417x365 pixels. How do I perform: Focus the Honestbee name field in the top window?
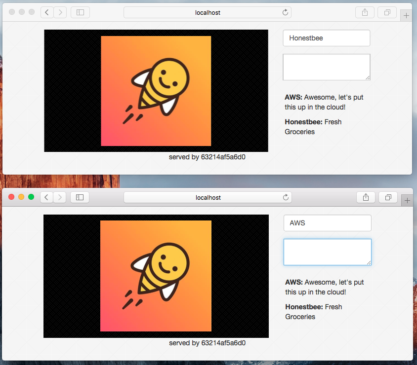coord(326,38)
